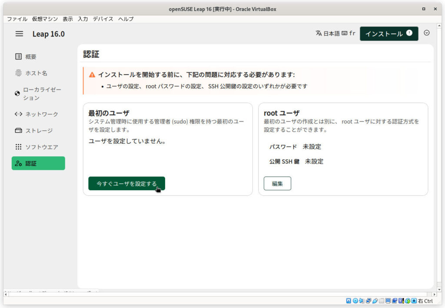The width and height of the screenshot is (445, 308).
Task: Open the デバイス menu
Action: 103,19
